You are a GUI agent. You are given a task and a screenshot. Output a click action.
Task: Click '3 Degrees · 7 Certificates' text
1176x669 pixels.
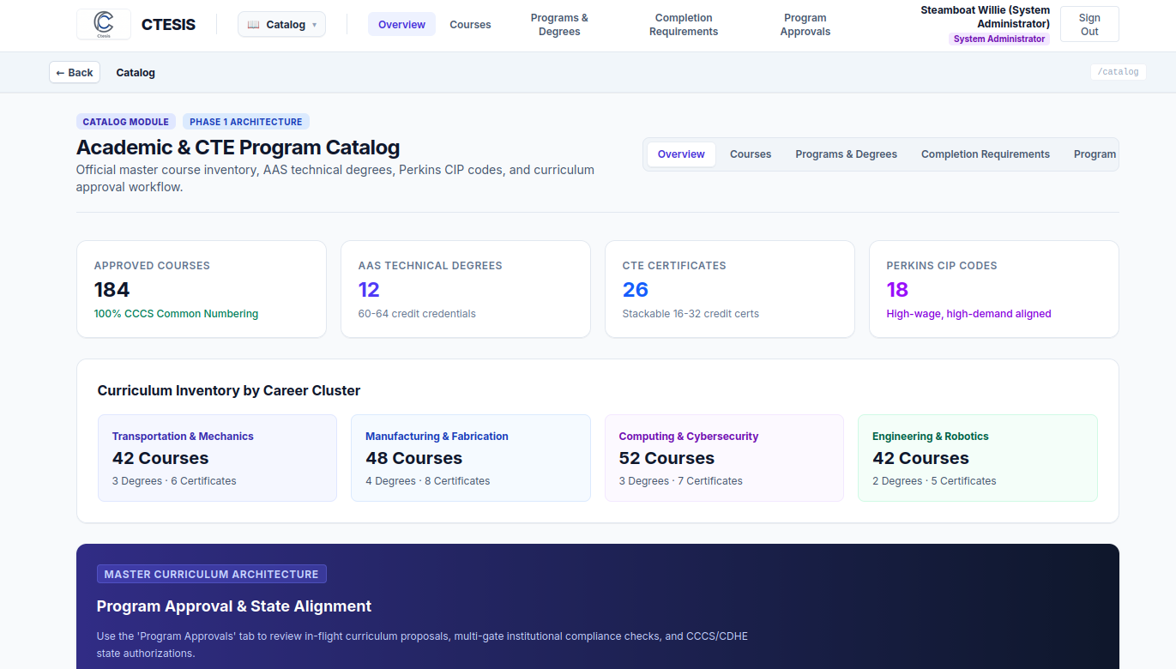tap(681, 481)
